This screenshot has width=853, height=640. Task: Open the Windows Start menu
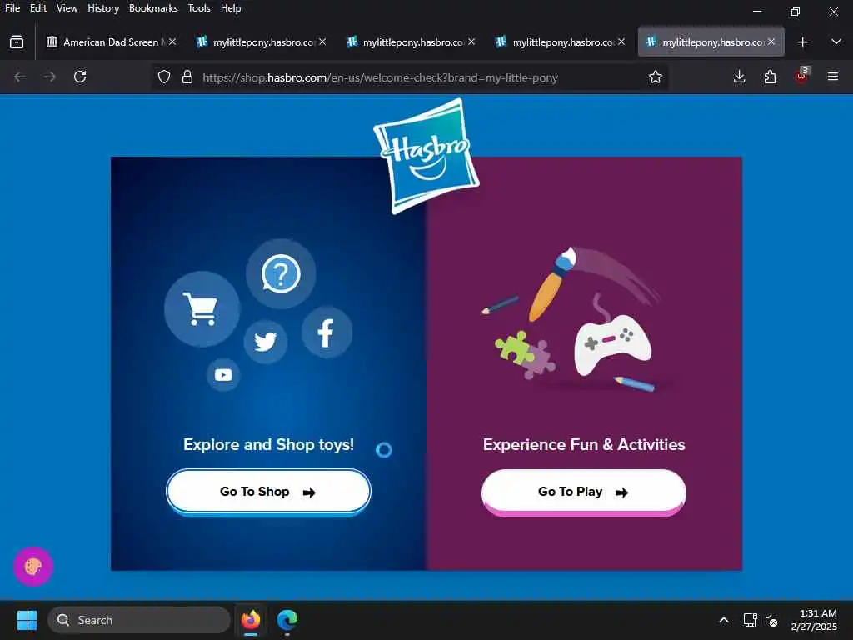27,620
